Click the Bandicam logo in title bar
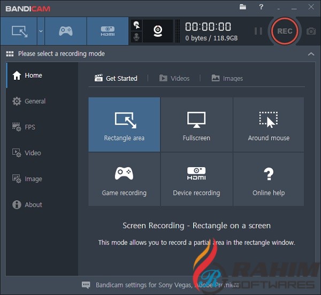321x295 pixels. point(28,9)
